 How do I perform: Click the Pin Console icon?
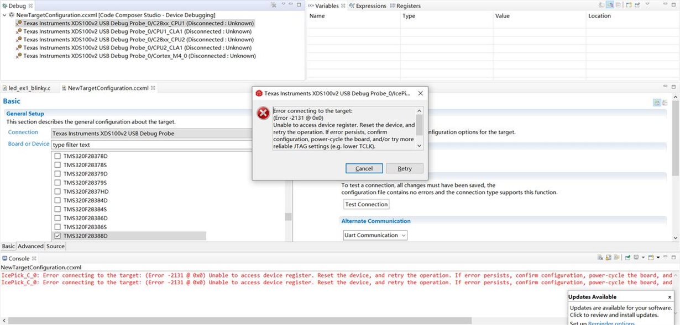tap(628, 258)
